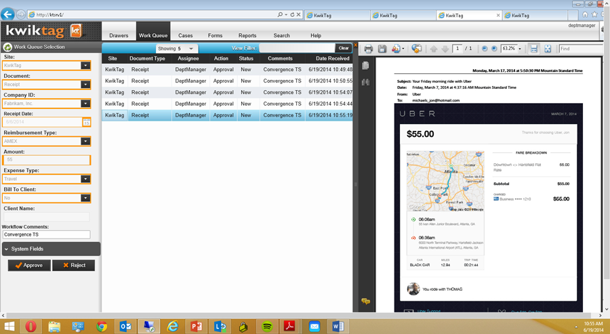Viewport: 610px width, 334px height.
Task: Select the receipt row received at 10:49:48
Action: (227, 70)
